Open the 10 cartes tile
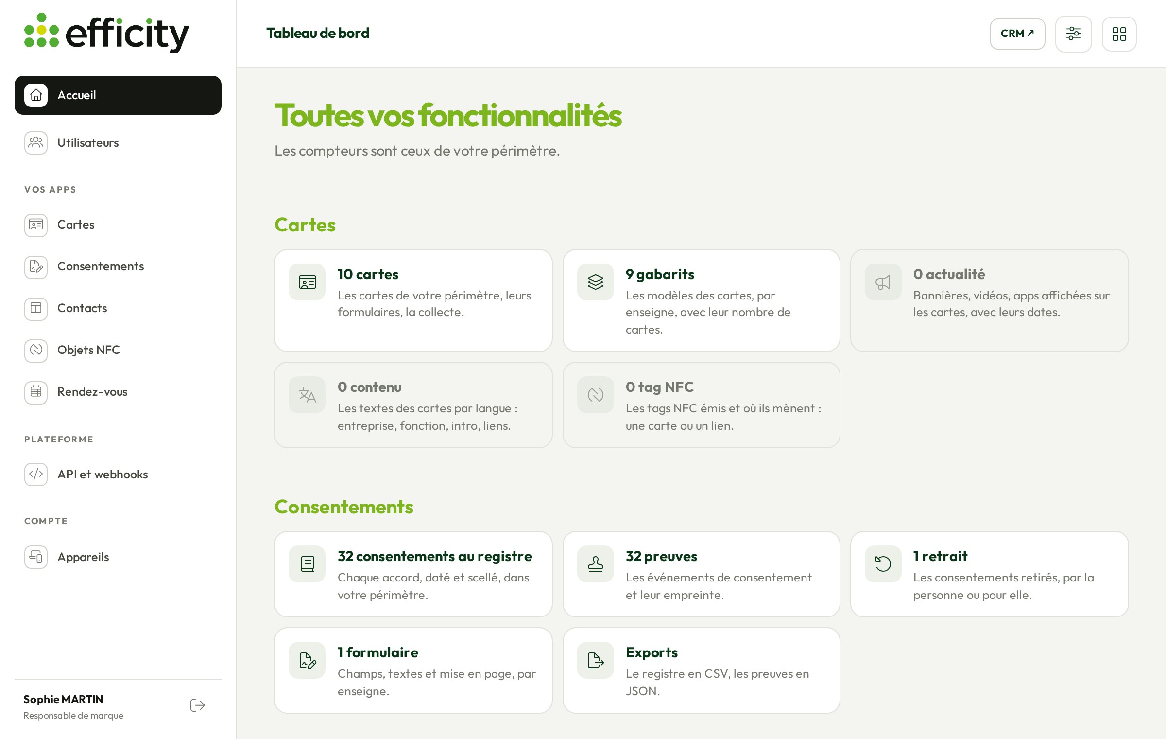1166x739 pixels. coord(413,300)
